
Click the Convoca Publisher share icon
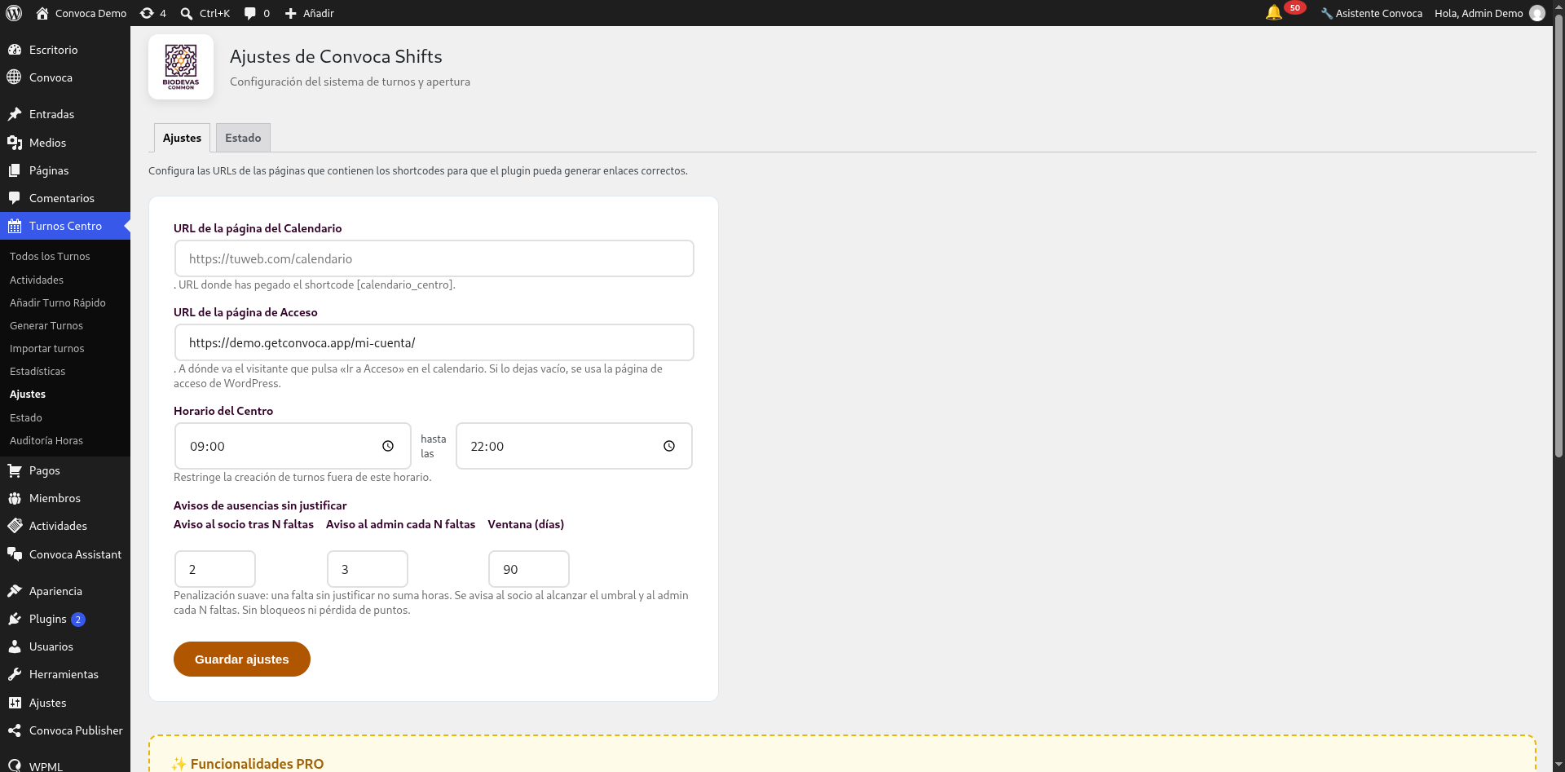[x=15, y=730]
